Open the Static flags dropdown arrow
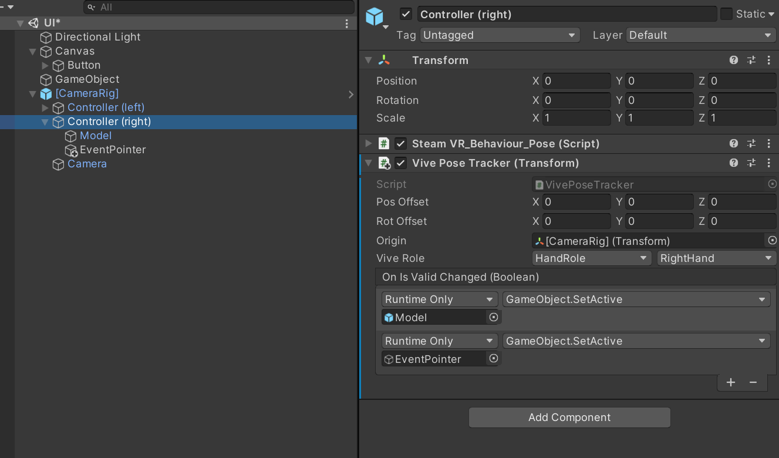Screen dimensions: 779x458 [772, 15]
